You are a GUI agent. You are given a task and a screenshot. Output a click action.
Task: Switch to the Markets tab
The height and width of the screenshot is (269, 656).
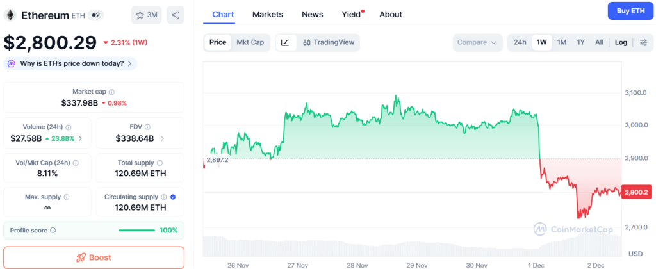pyautogui.click(x=268, y=14)
